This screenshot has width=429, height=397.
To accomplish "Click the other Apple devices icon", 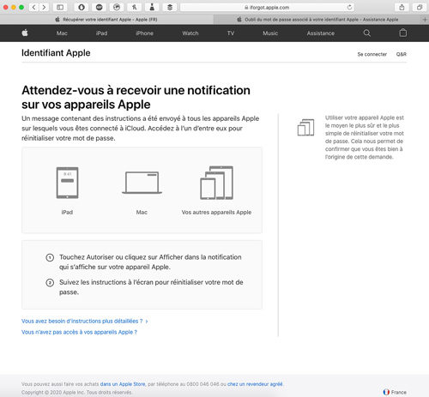I will click(x=217, y=183).
